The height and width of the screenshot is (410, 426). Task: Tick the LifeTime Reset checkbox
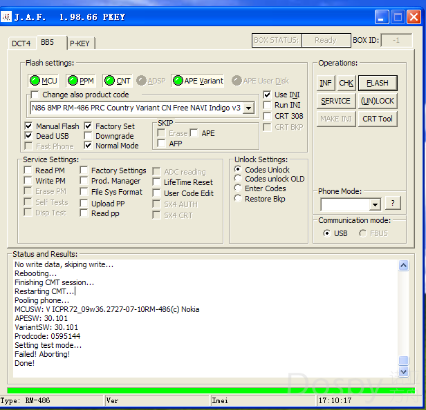point(156,182)
